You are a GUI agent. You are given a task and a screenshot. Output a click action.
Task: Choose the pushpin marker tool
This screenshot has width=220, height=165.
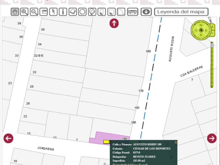[x=53, y=12]
